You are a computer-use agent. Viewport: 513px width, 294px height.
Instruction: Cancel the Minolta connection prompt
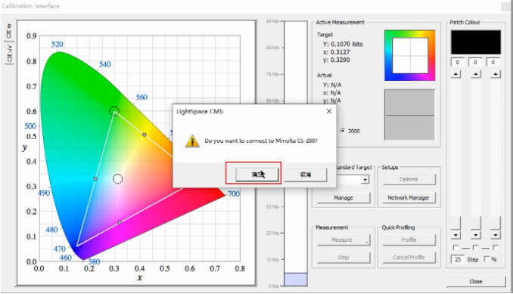(305, 175)
